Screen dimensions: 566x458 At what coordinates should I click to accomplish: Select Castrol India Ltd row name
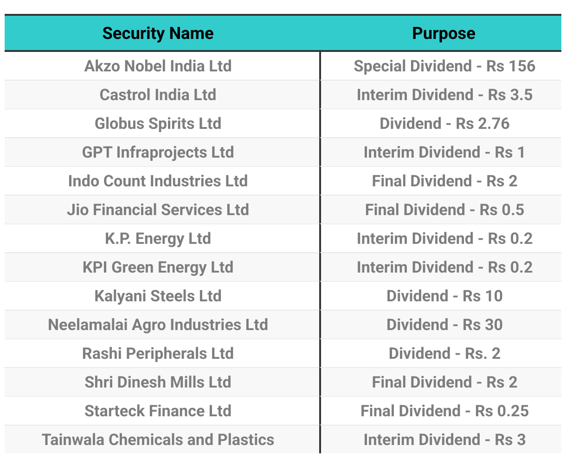158,95
